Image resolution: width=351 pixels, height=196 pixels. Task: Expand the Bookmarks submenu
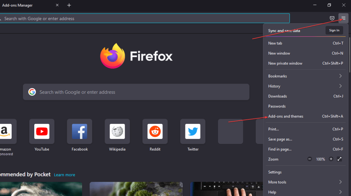point(305,76)
